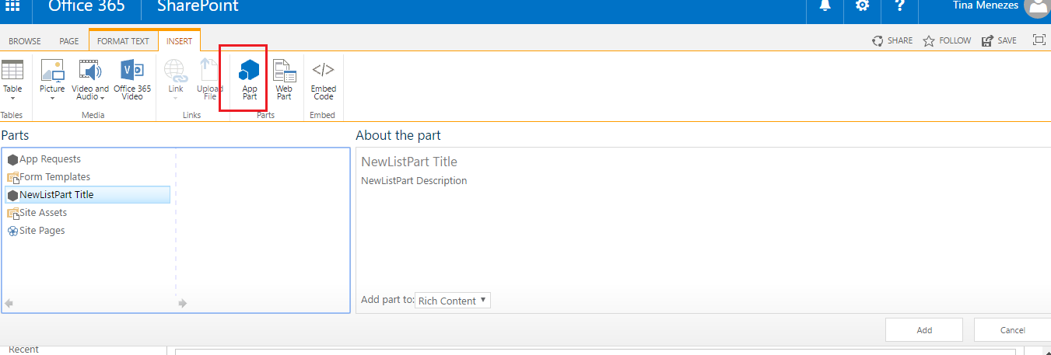Expand the Picture dropdown arrow

click(x=52, y=98)
